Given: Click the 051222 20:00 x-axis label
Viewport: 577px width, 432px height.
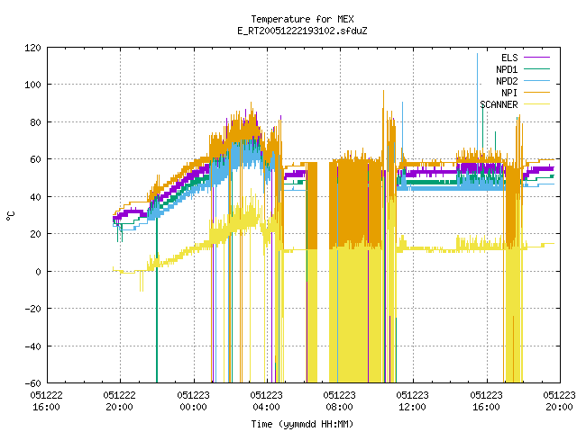Looking at the screenshot, I should pyautogui.click(x=120, y=401).
